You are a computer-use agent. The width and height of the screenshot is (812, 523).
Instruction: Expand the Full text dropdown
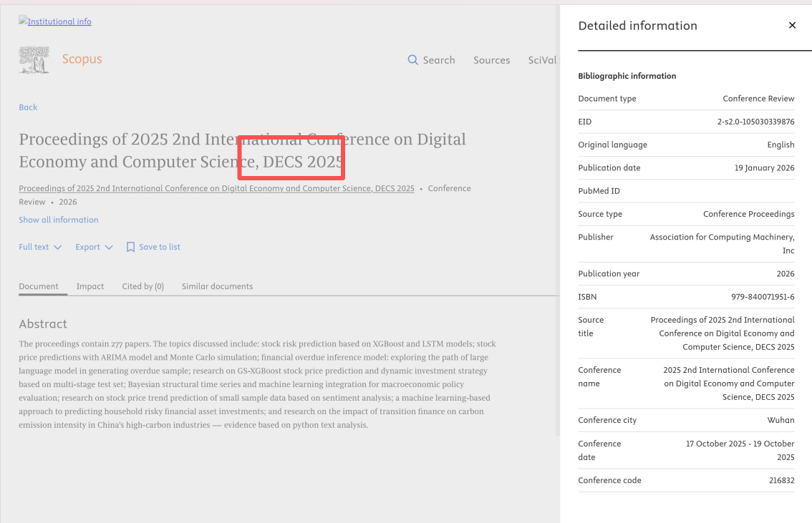click(40, 247)
